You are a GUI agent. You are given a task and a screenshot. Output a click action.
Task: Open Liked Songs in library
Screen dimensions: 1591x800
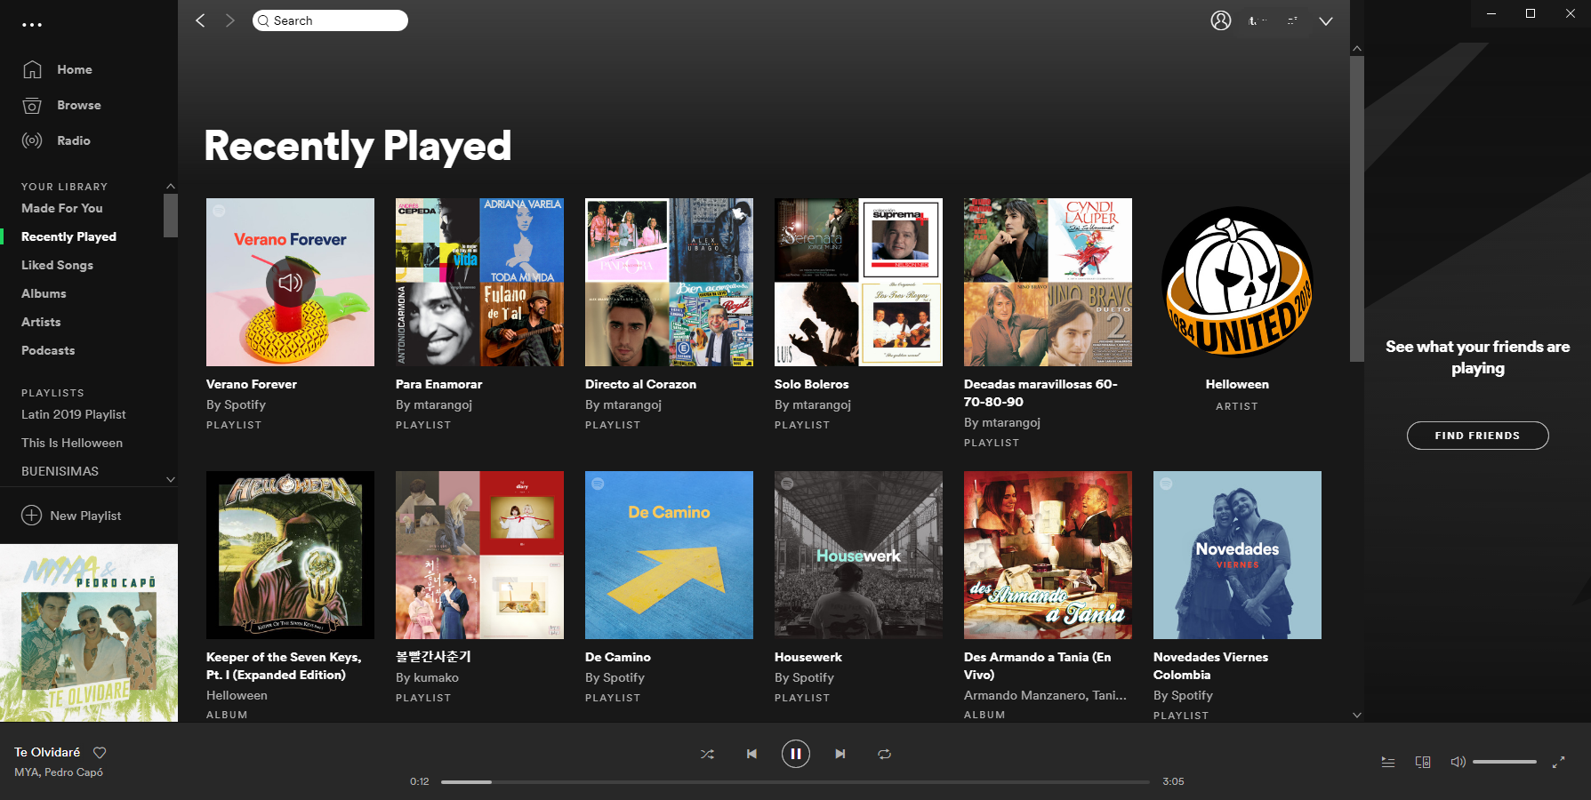point(57,265)
